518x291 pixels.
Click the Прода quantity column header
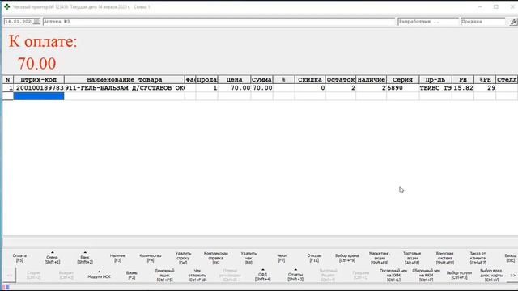pos(207,79)
